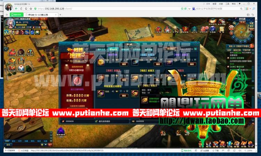This screenshot has height=156, width=261.
Task: Decrease quantity of 中級金蠶王特惠包
Action: (121, 91)
